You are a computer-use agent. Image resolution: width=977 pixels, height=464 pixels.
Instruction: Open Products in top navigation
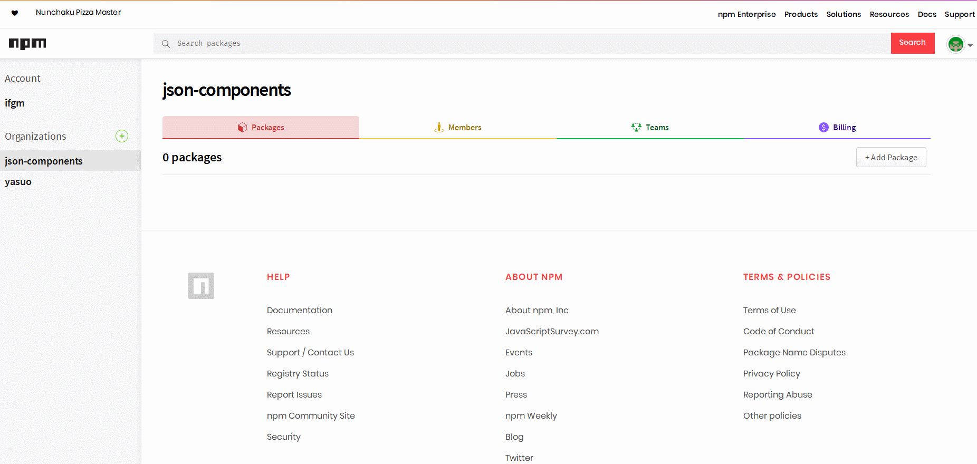click(x=801, y=14)
